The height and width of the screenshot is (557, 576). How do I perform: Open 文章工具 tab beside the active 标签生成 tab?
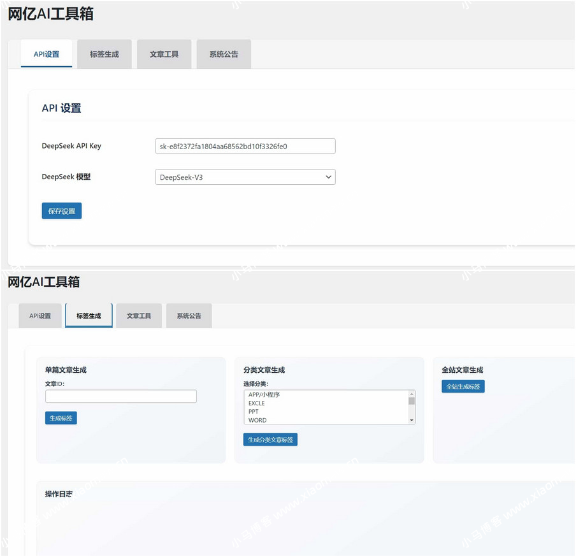pos(139,315)
